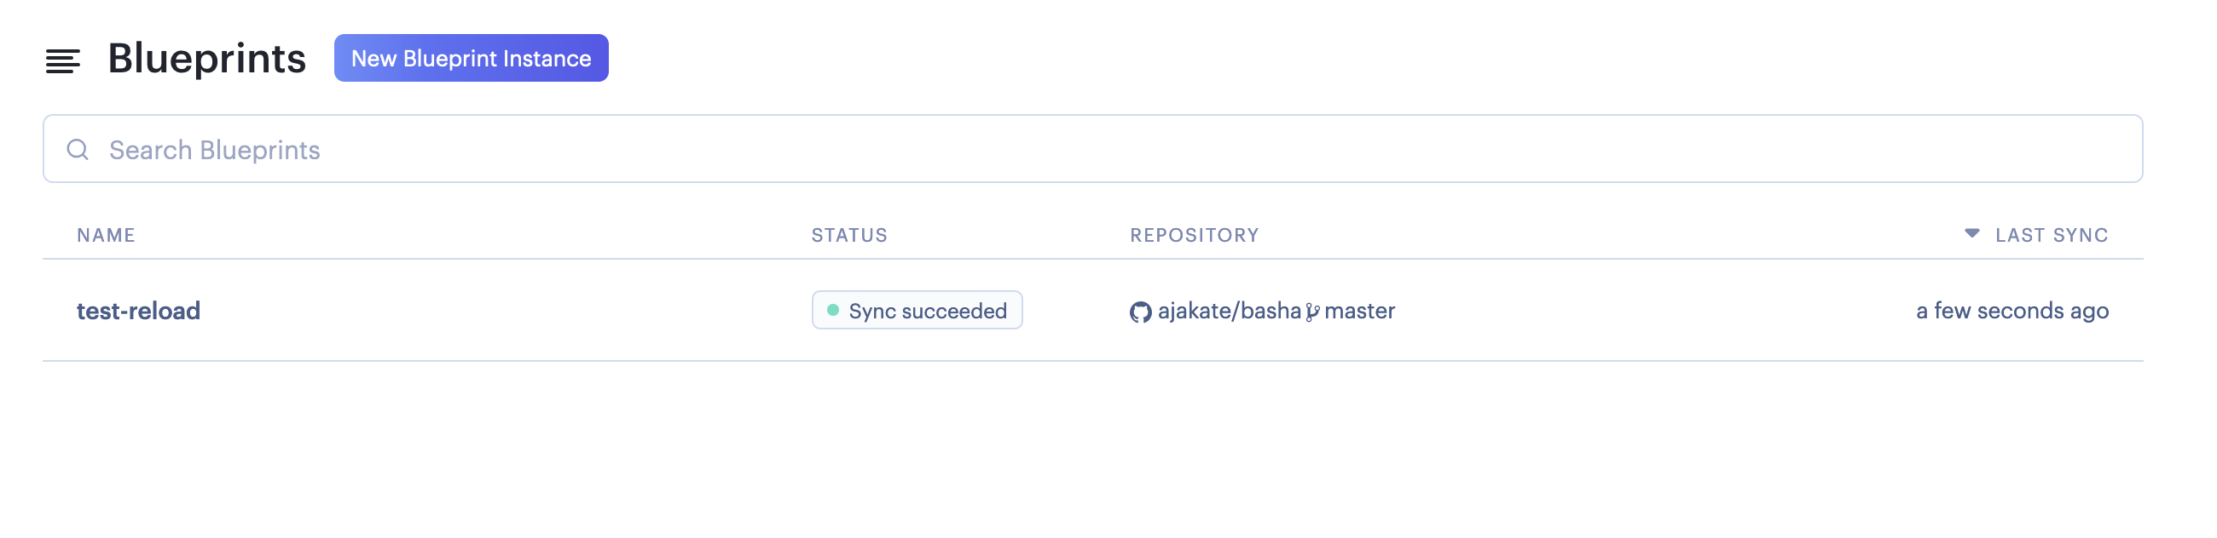The image size is (2217, 538).
Task: Click the green status dot in Sync succeeded
Action: point(832,310)
